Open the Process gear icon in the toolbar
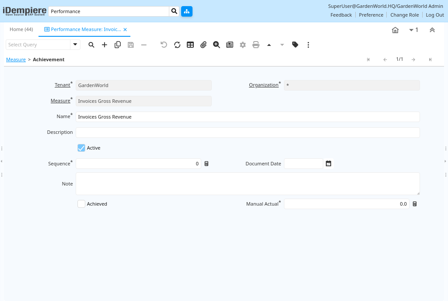This screenshot has width=448, height=301. [243, 45]
